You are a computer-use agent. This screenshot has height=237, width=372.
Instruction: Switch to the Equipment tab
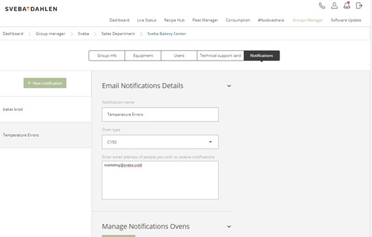click(143, 56)
